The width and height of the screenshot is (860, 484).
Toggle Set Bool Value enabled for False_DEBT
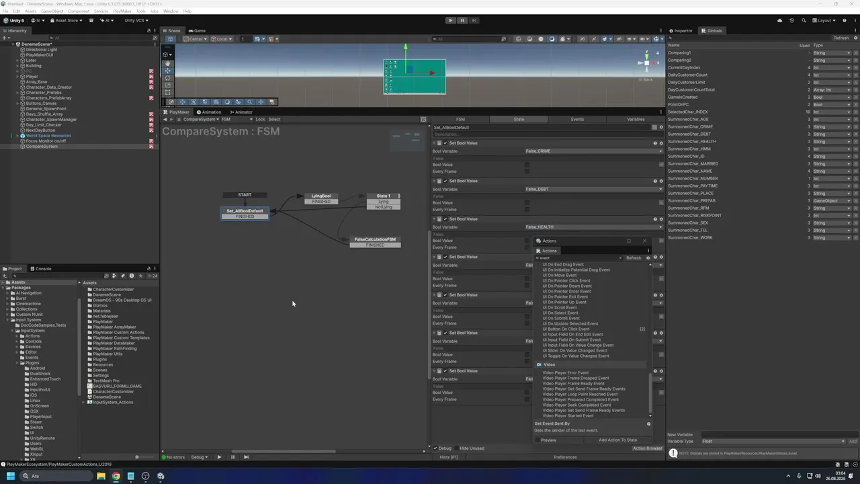(445, 181)
